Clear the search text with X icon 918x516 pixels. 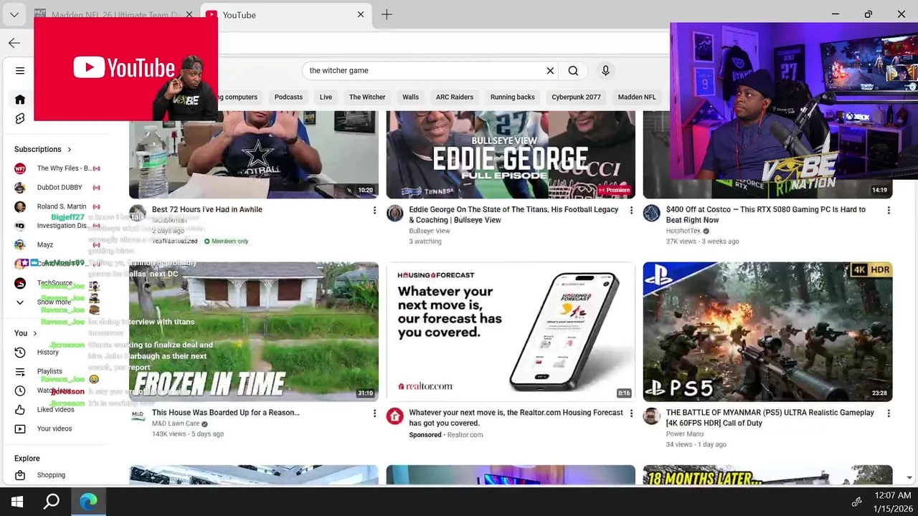[550, 70]
